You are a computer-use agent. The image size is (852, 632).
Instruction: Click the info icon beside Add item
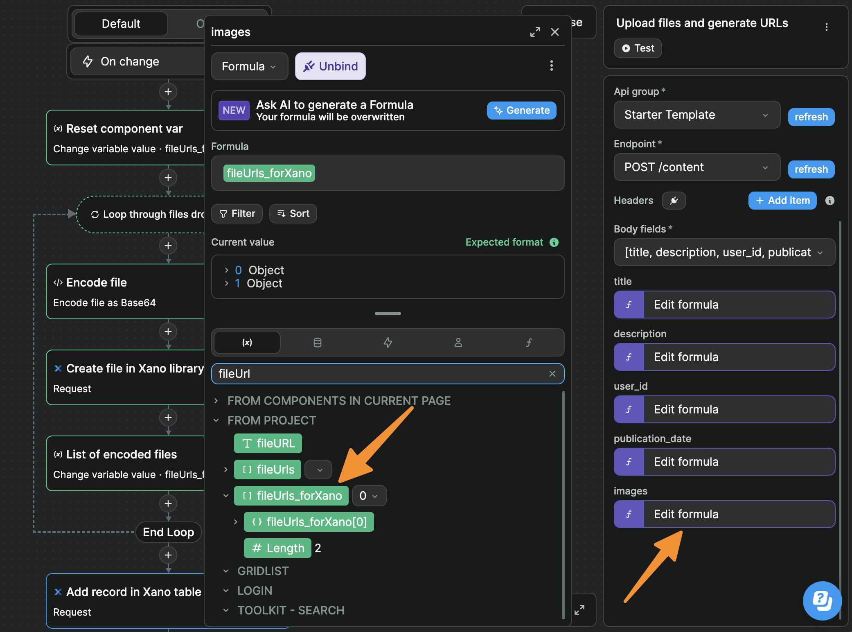tap(829, 201)
